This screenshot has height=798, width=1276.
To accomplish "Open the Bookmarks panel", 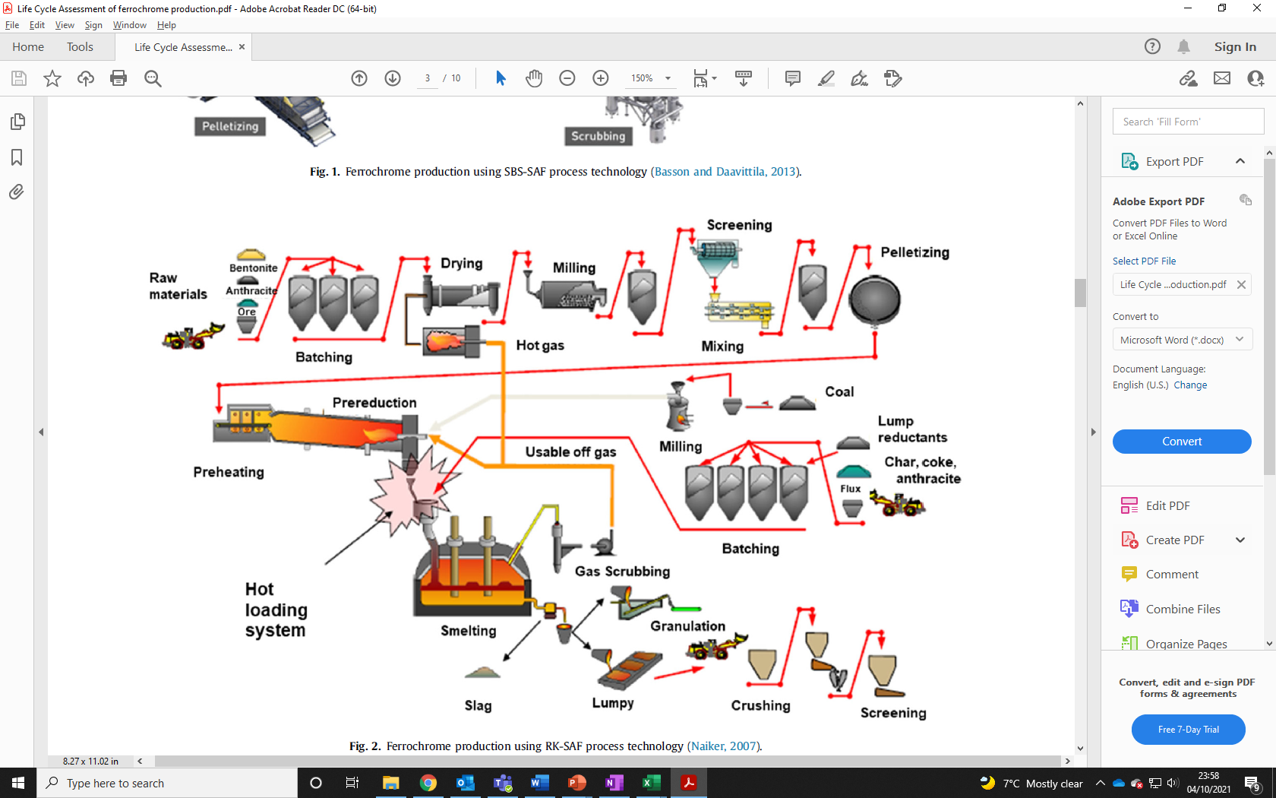I will pyautogui.click(x=17, y=157).
